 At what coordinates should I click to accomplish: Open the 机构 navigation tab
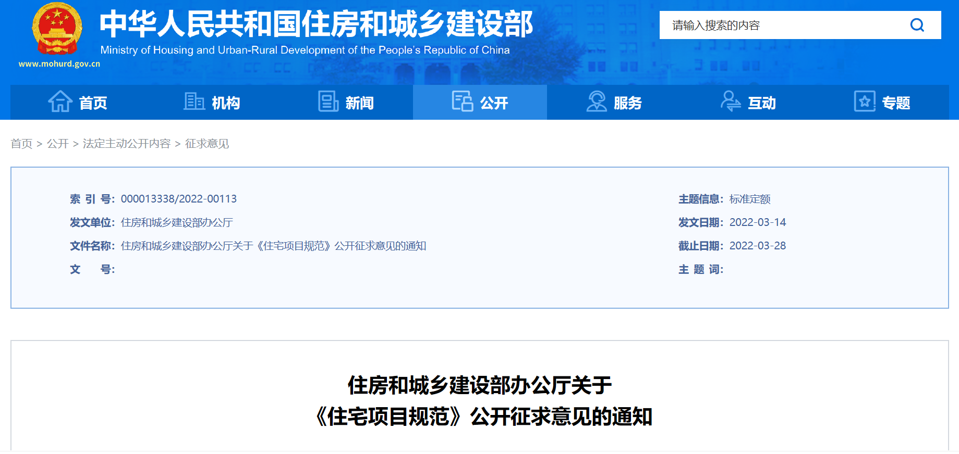[x=212, y=103]
